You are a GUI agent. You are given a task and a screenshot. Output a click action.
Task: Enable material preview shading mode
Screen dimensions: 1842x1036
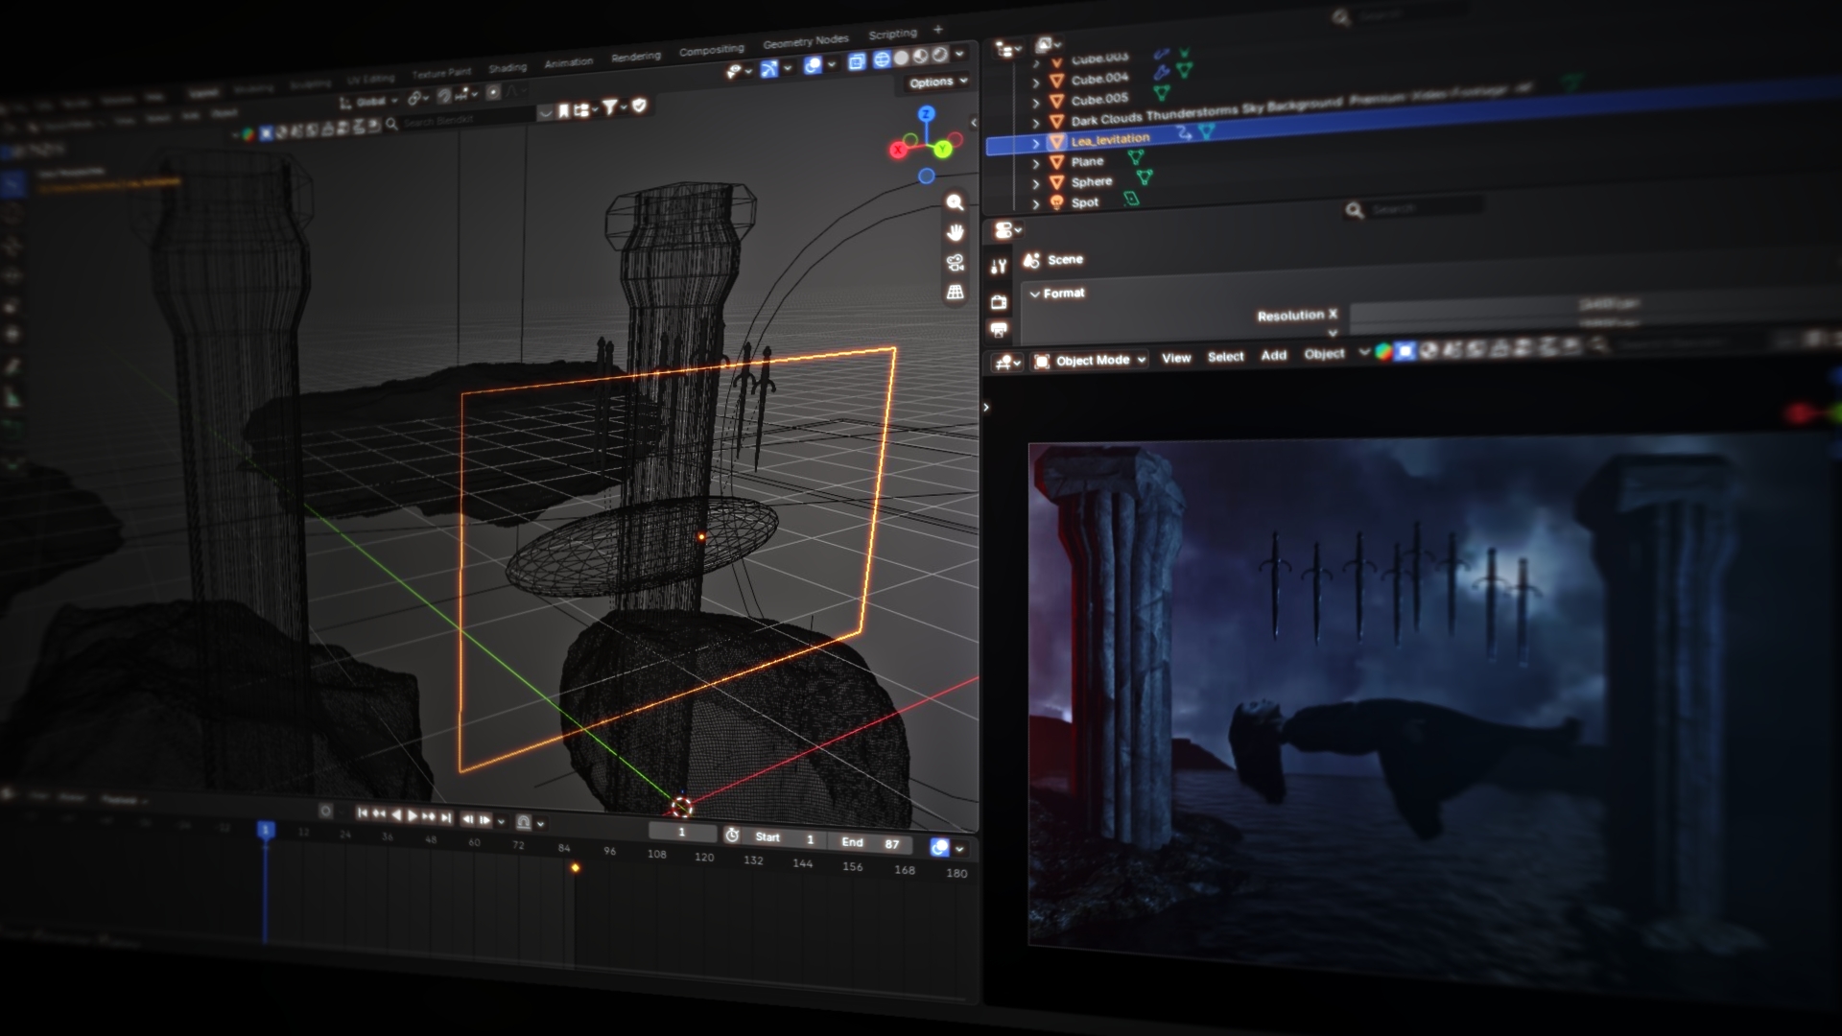920,56
